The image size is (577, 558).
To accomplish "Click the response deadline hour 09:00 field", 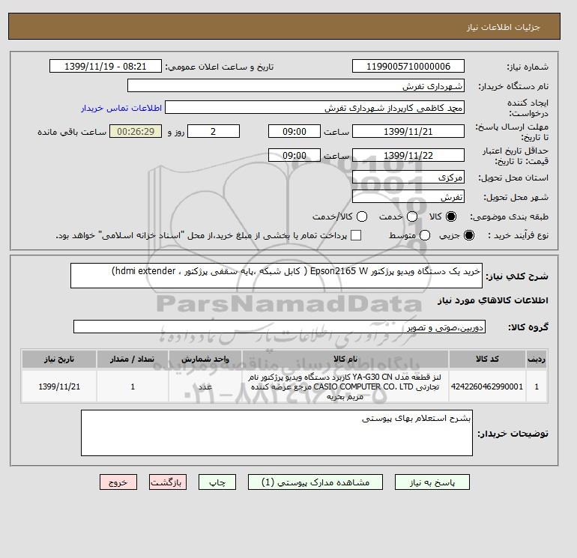I will [294, 131].
